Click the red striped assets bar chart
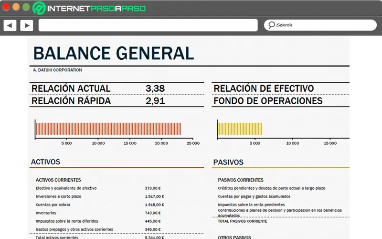Viewport: 382px width, 239px height. 108,129
